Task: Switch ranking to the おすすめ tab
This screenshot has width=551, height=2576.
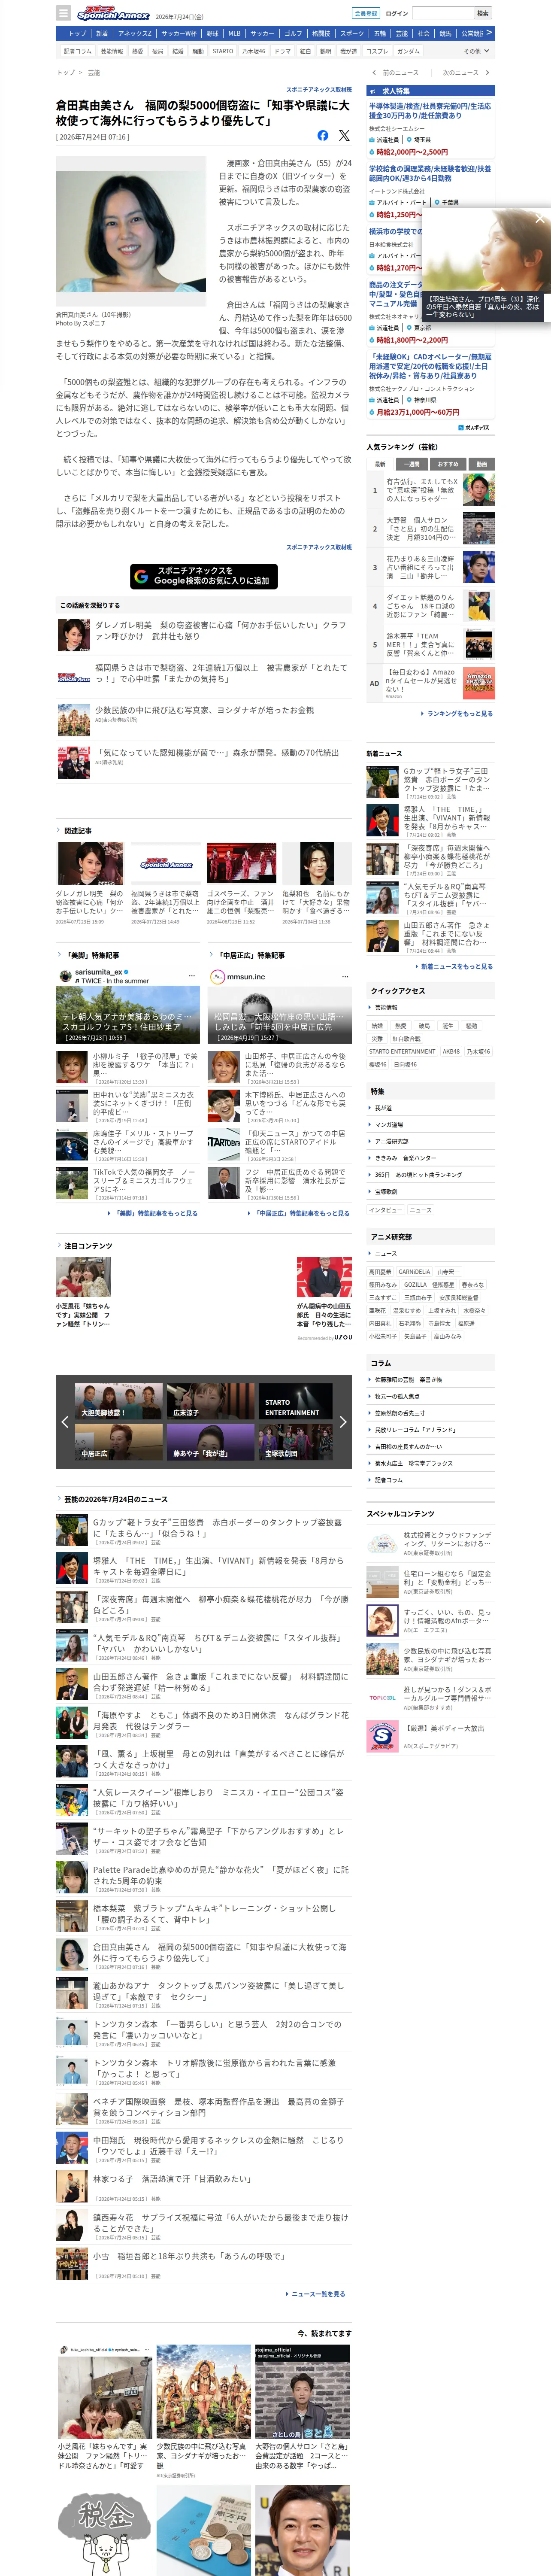Action: pos(448,464)
